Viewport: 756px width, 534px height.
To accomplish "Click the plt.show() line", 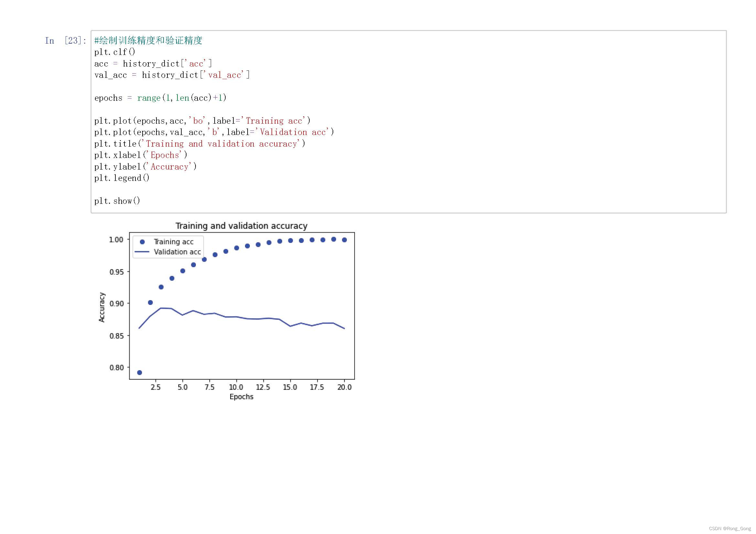I will [117, 201].
